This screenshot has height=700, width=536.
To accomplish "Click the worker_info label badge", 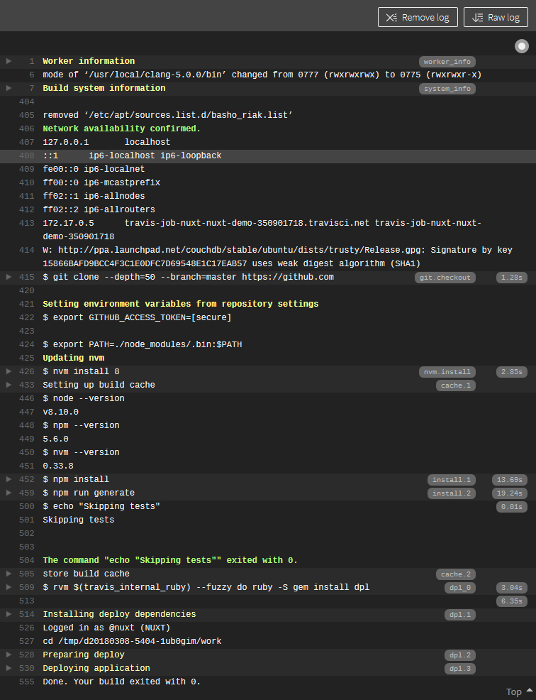I will (x=447, y=62).
